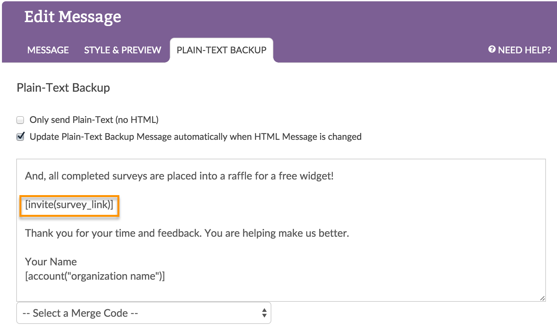
Task: Enable Only send Plain-Text checkbox
Action: [x=20, y=120]
